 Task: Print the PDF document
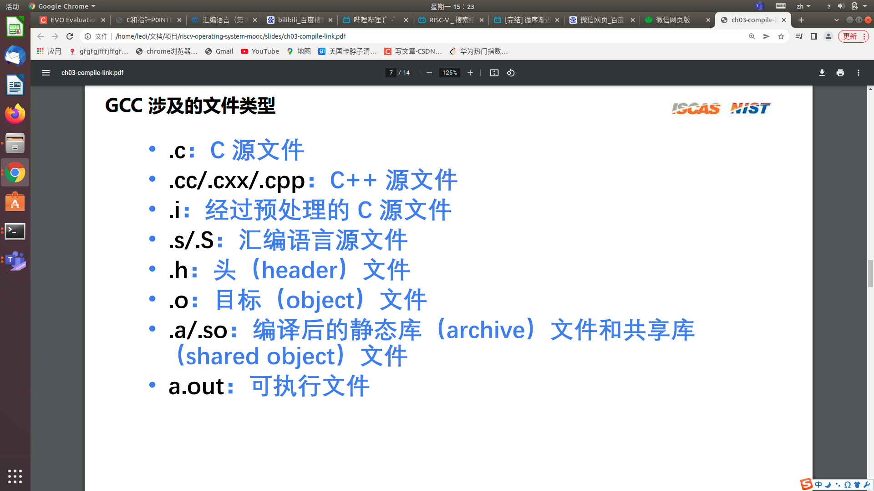[840, 73]
